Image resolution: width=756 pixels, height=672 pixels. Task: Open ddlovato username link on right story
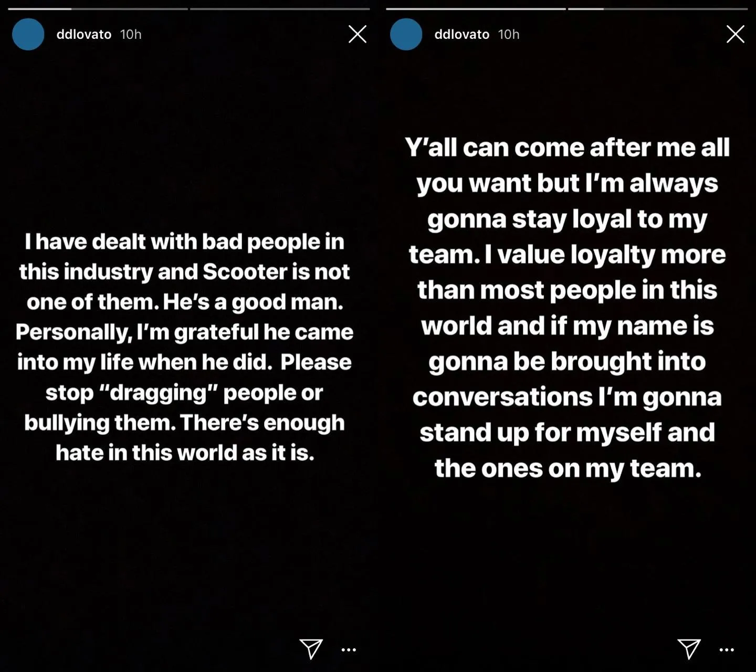(462, 34)
